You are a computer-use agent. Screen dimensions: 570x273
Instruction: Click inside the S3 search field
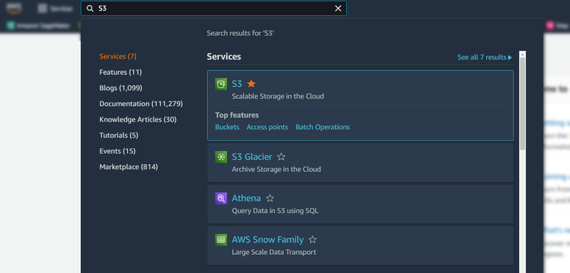[214, 8]
